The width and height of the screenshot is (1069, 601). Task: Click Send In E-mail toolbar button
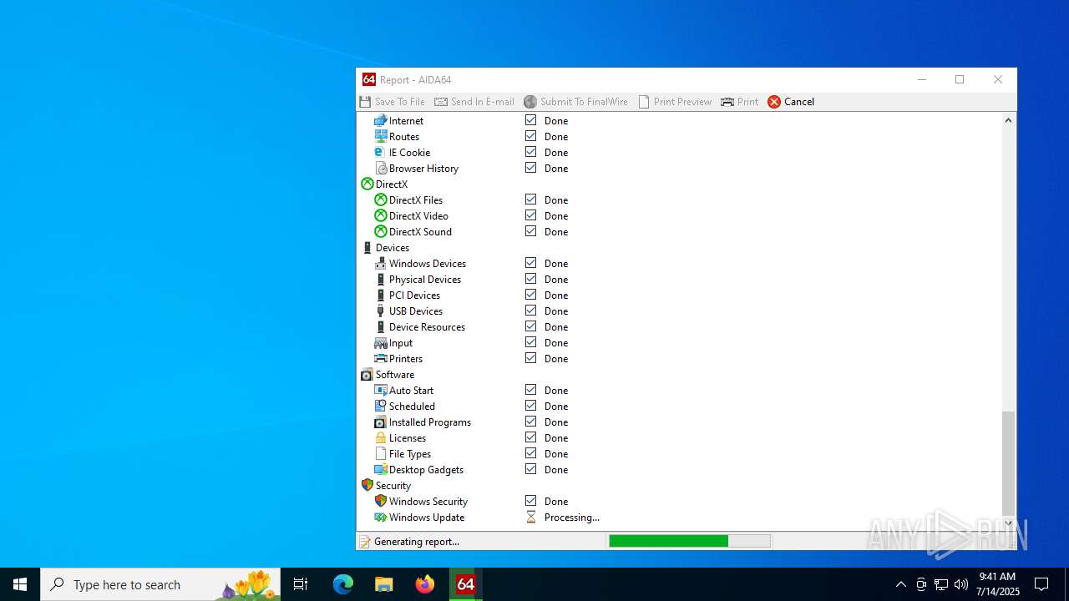coord(474,102)
